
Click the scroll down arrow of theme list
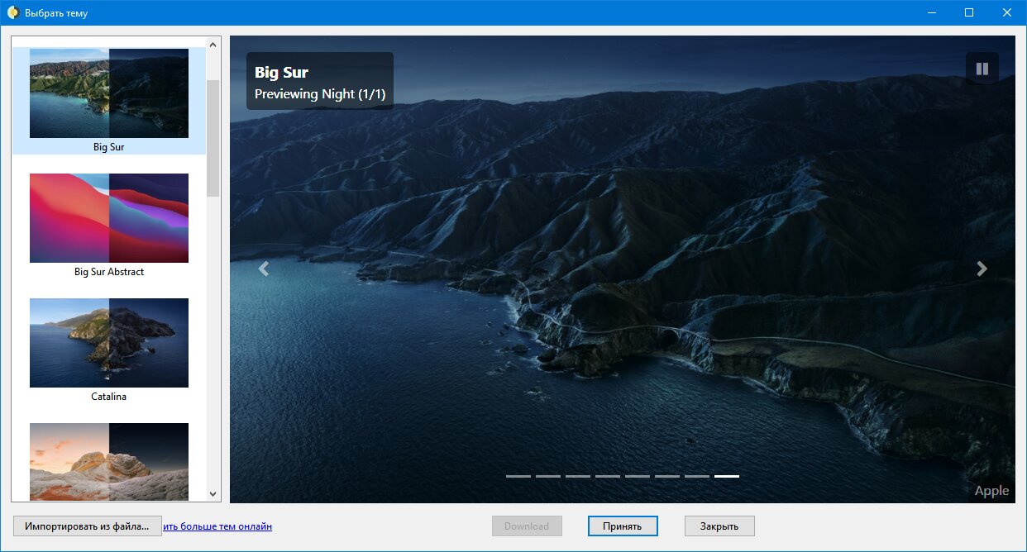click(x=213, y=493)
